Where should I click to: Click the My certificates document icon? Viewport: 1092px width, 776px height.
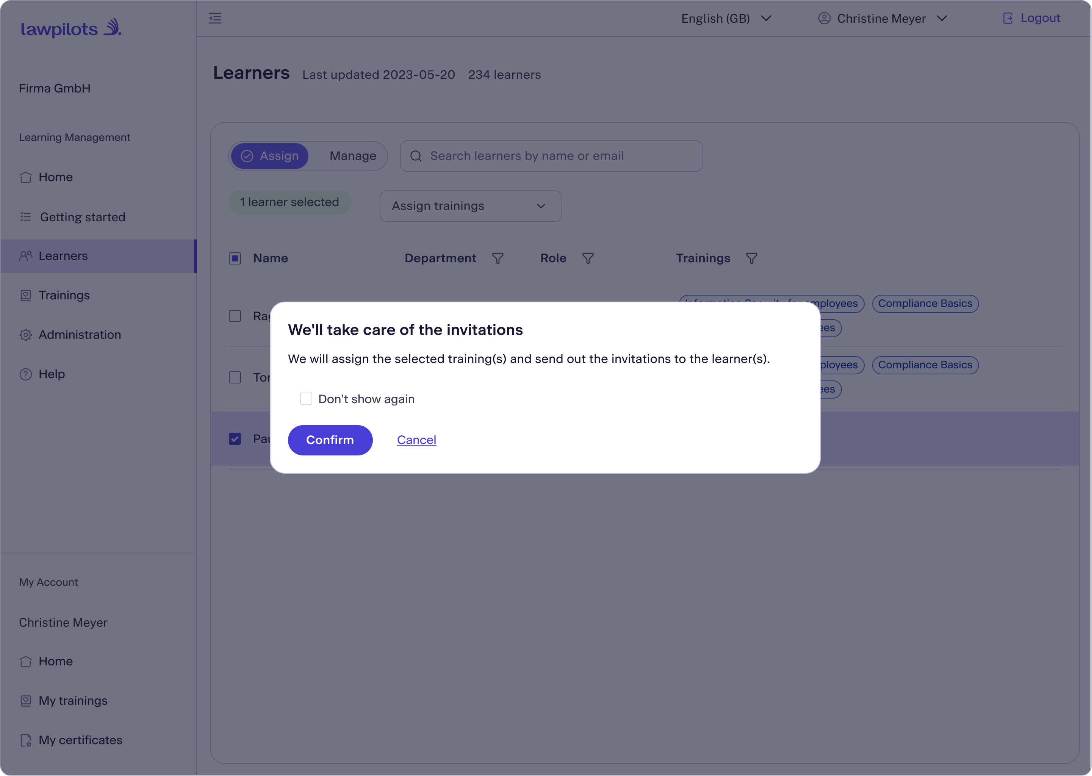(x=26, y=740)
